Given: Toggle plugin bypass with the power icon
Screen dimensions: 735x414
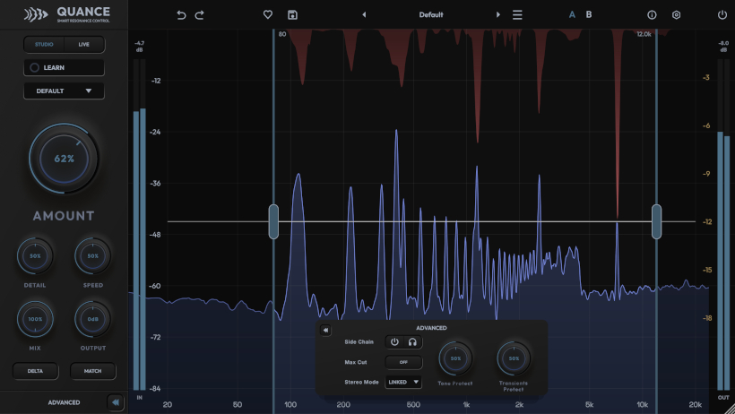Looking at the screenshot, I should click(x=722, y=15).
